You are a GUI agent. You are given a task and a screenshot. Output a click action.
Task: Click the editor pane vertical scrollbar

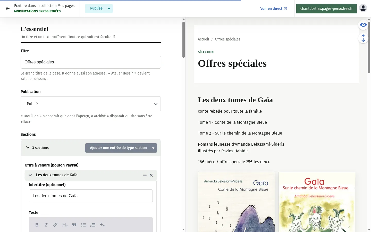tap(183, 39)
